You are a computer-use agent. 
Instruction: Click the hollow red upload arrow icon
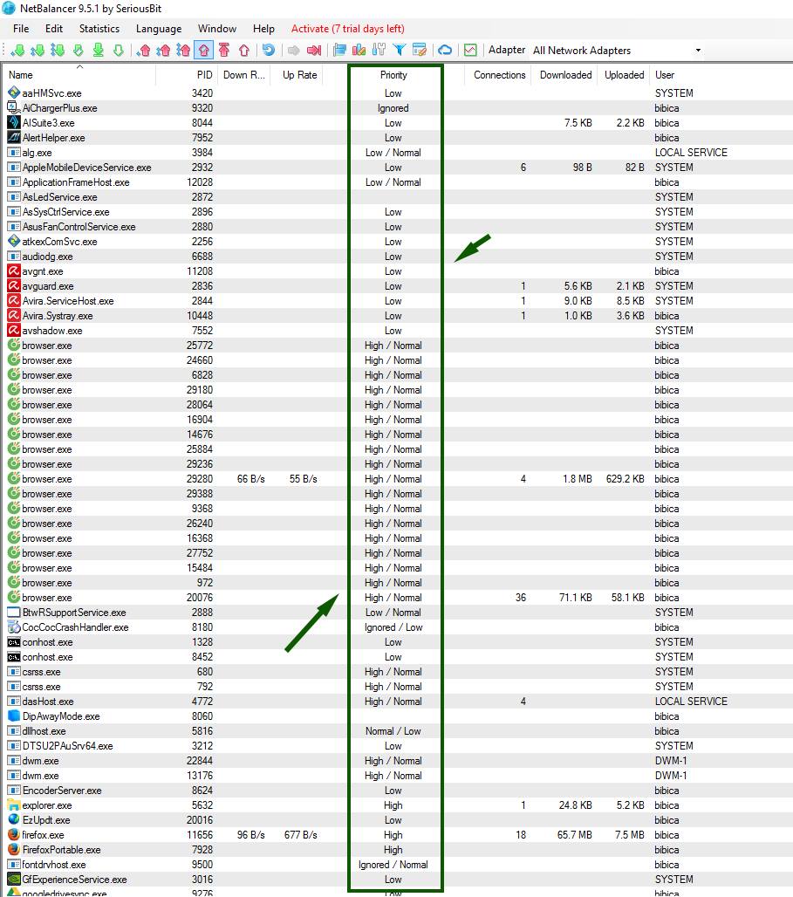244,51
